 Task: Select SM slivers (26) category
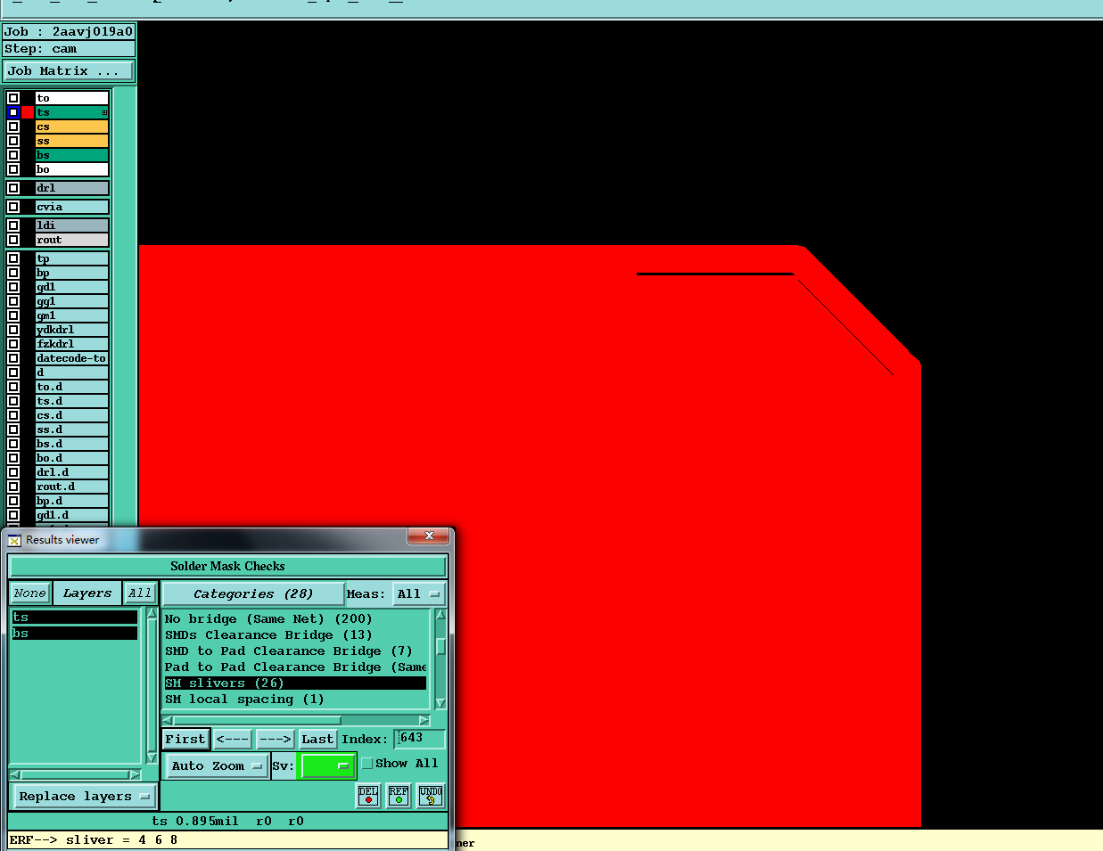(x=295, y=683)
